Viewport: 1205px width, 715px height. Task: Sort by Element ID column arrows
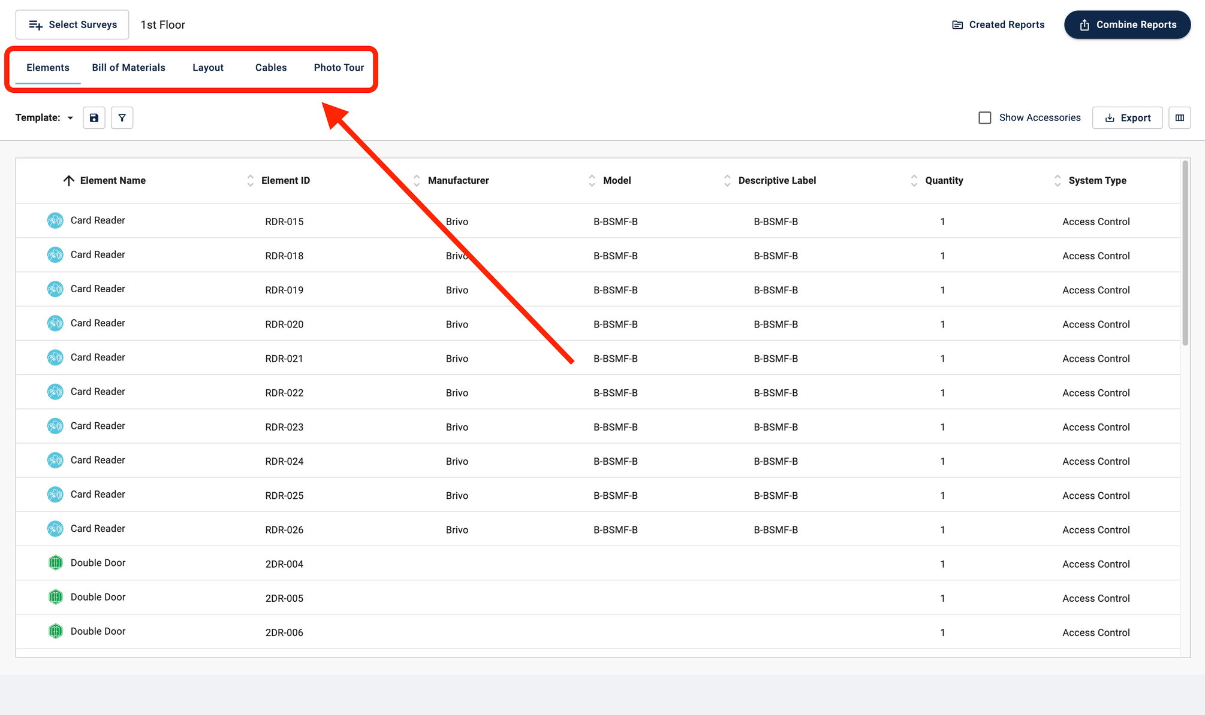[250, 181]
